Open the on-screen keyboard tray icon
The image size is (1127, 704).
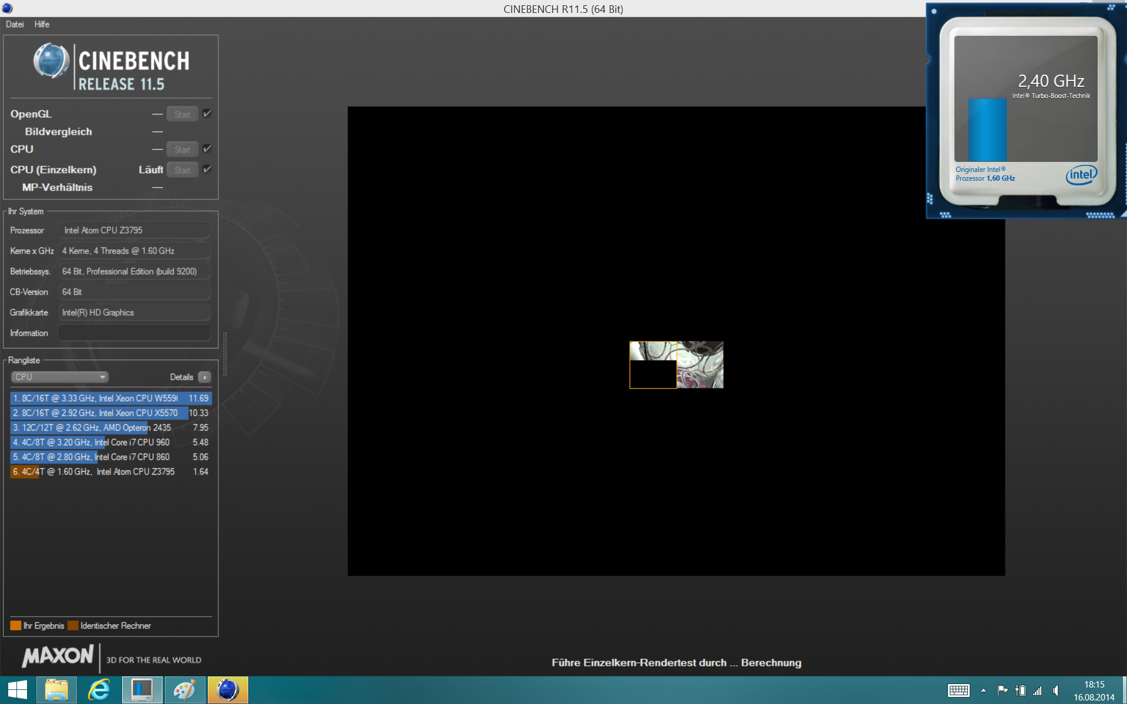click(958, 691)
